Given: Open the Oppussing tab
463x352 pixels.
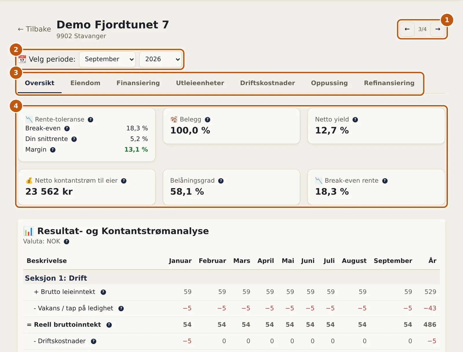Looking at the screenshot, I should [x=329, y=83].
